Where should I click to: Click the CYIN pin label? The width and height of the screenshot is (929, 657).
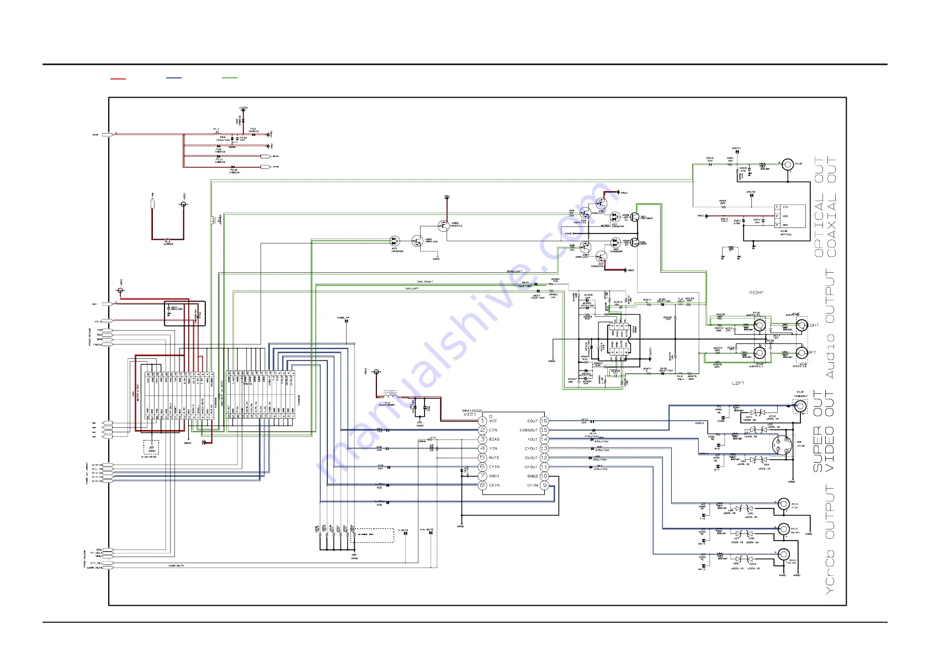click(x=494, y=467)
